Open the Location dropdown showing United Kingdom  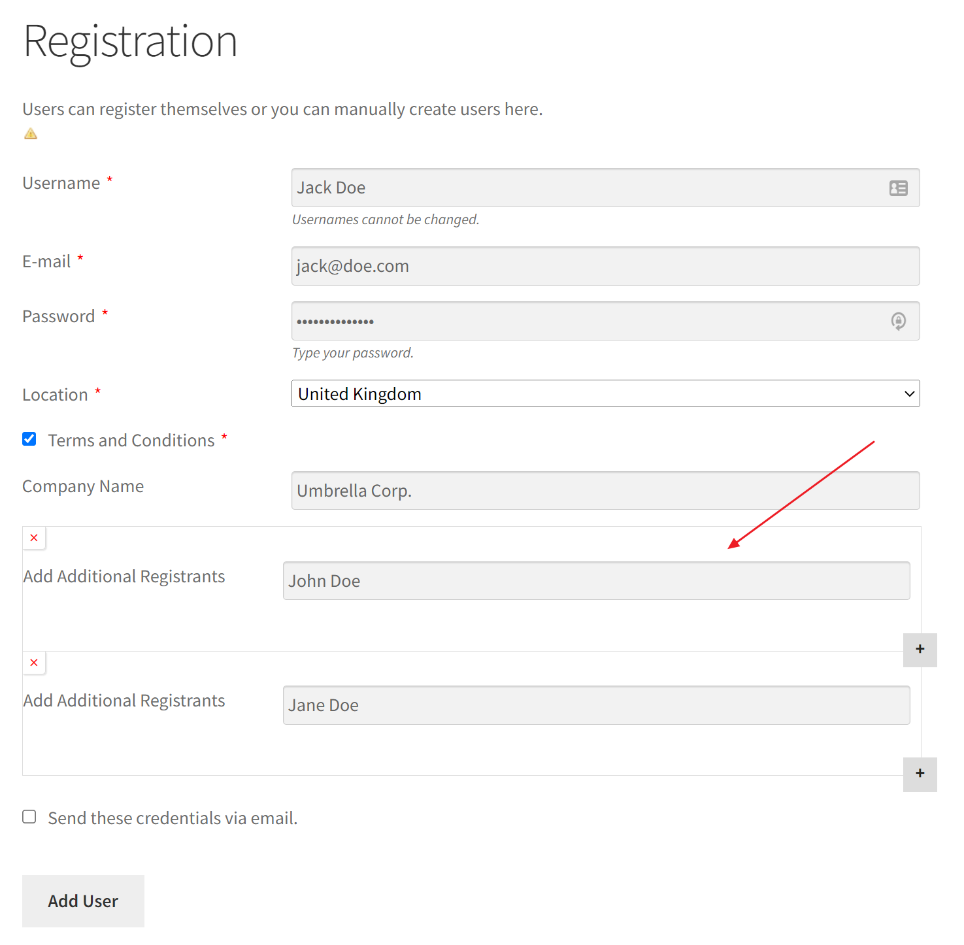(x=605, y=394)
